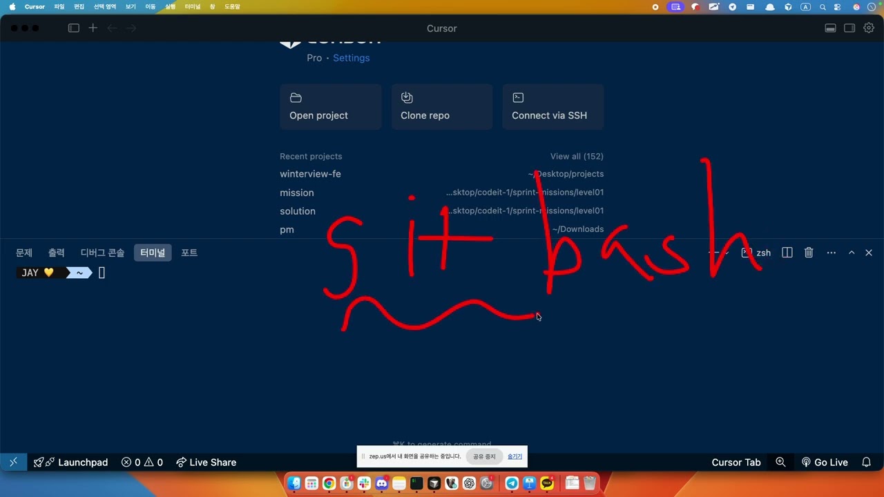The width and height of the screenshot is (884, 497).
Task: Click the terminal prompt input area
Action: click(x=102, y=273)
